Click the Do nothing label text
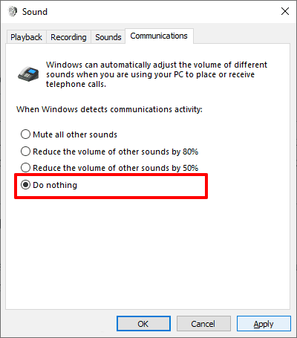Screen dimensions: 297x338 [55, 185]
